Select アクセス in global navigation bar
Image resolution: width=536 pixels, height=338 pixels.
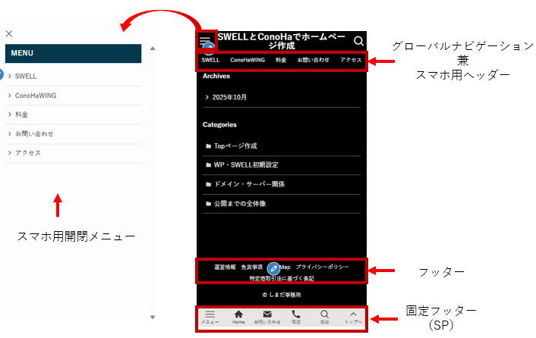(351, 60)
